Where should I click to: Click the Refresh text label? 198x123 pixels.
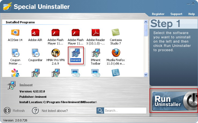19,111
